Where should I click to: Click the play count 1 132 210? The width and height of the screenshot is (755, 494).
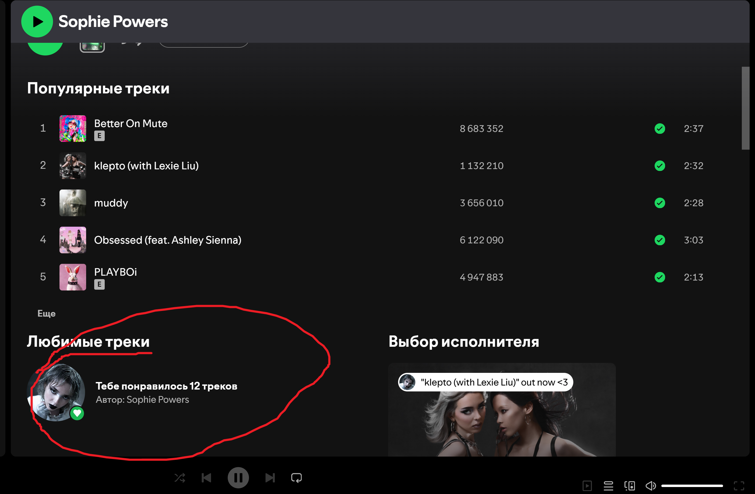(x=482, y=166)
